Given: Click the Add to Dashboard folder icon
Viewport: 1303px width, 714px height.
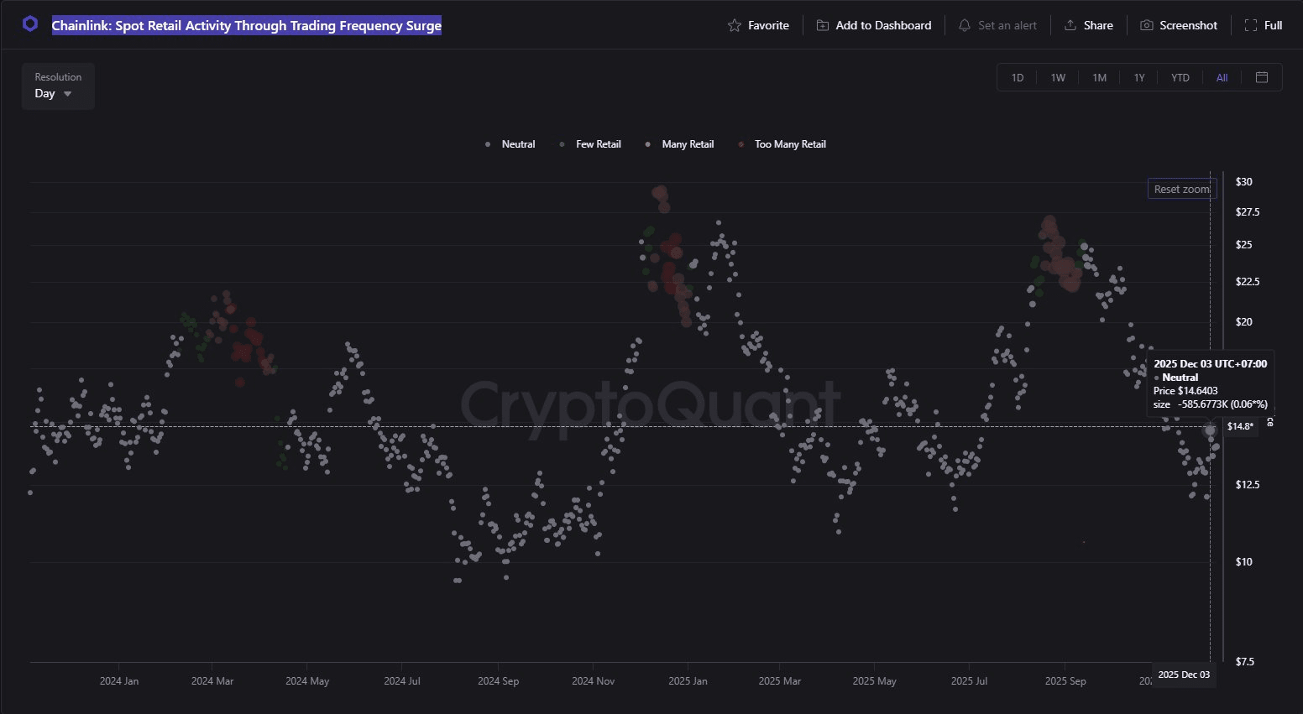Looking at the screenshot, I should pyautogui.click(x=823, y=25).
